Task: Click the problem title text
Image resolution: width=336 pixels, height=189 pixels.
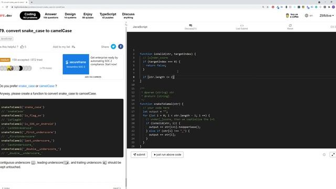Action: pos(36,30)
